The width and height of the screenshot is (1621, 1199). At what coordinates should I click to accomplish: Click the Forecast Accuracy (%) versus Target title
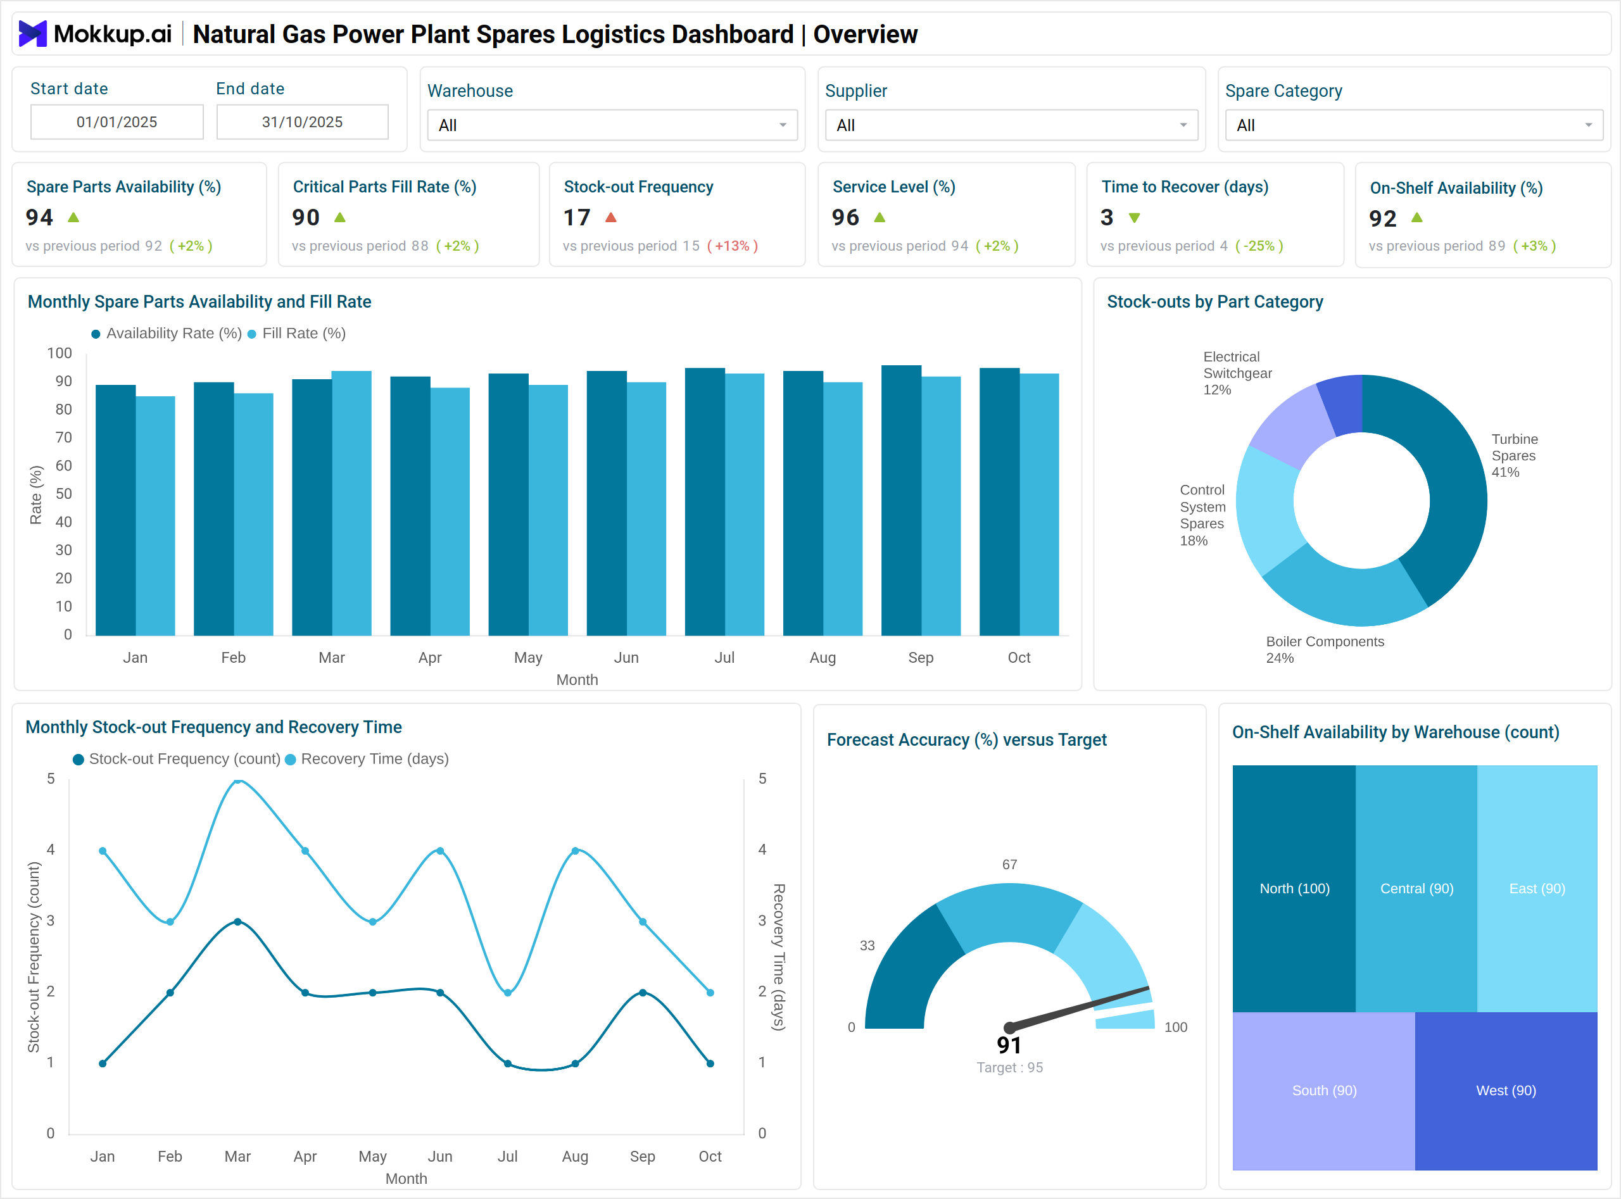[967, 739]
